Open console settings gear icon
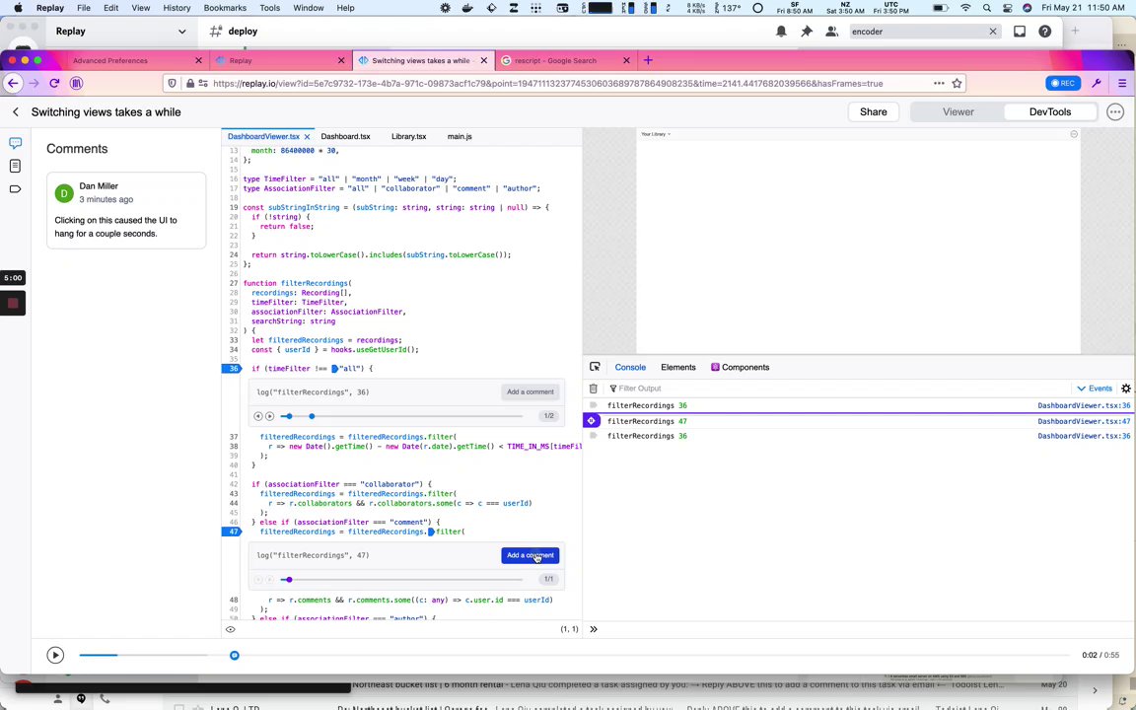1136x710 pixels. (x=1126, y=389)
